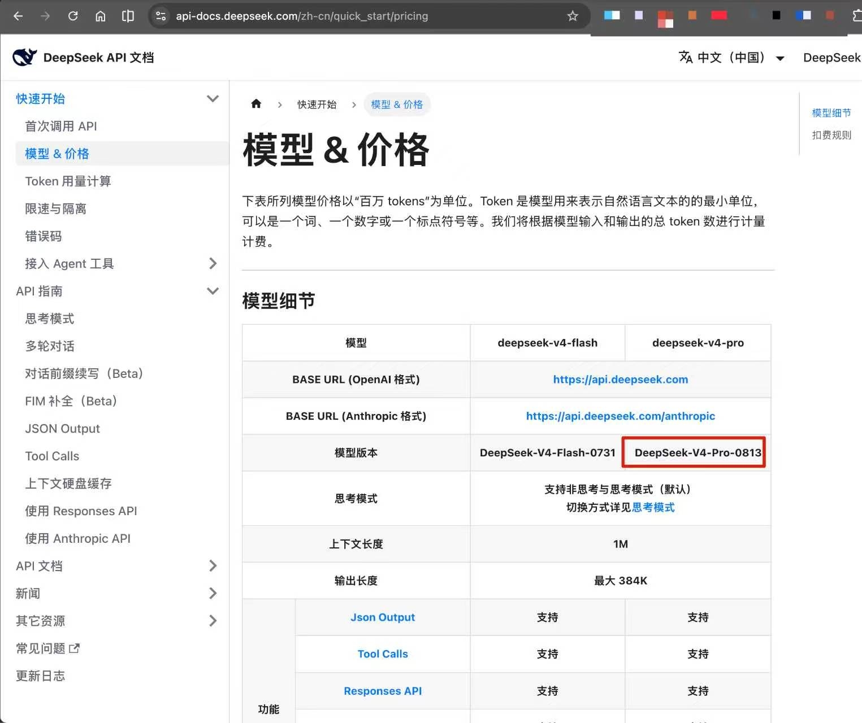Open Tool Calls feature link in table
862x723 pixels.
pos(383,654)
